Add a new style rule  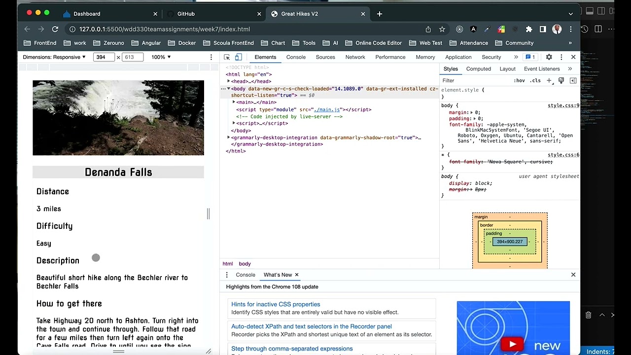tap(549, 80)
